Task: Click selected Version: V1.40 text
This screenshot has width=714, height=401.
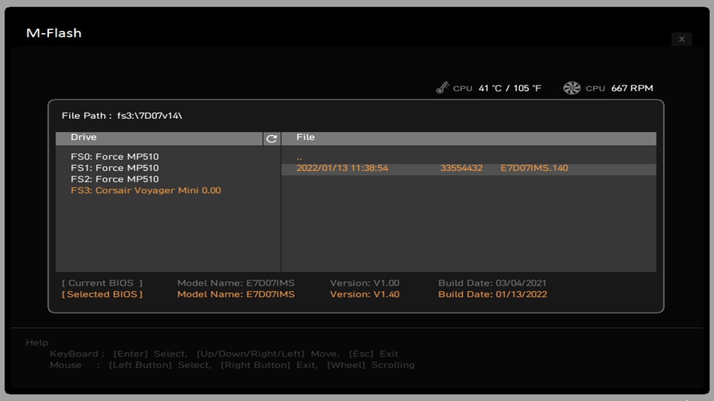Action: pyautogui.click(x=365, y=295)
